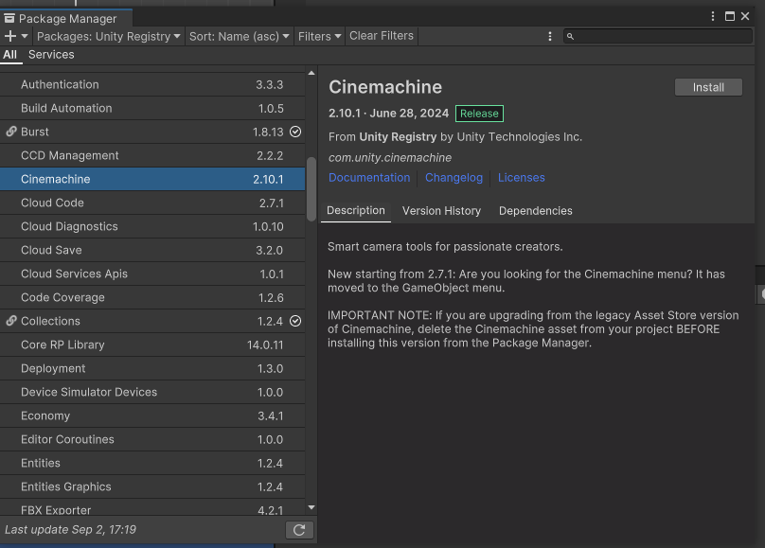This screenshot has height=548, width=765.
Task: Select the Cloud Code package
Action: coord(152,203)
